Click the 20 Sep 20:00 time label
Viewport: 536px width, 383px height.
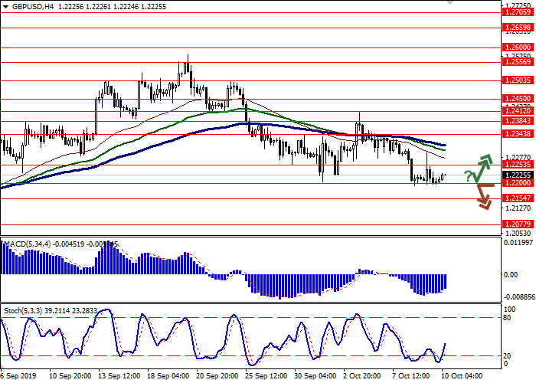pyautogui.click(x=217, y=376)
